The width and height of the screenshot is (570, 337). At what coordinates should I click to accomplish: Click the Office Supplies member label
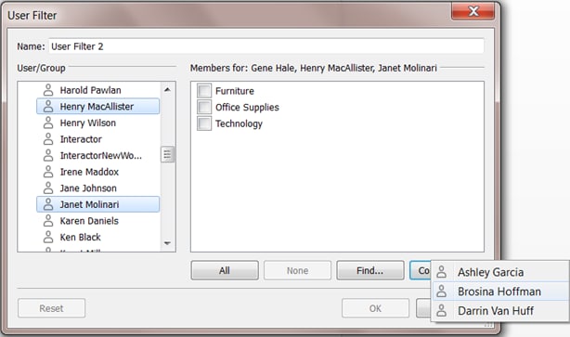point(247,108)
